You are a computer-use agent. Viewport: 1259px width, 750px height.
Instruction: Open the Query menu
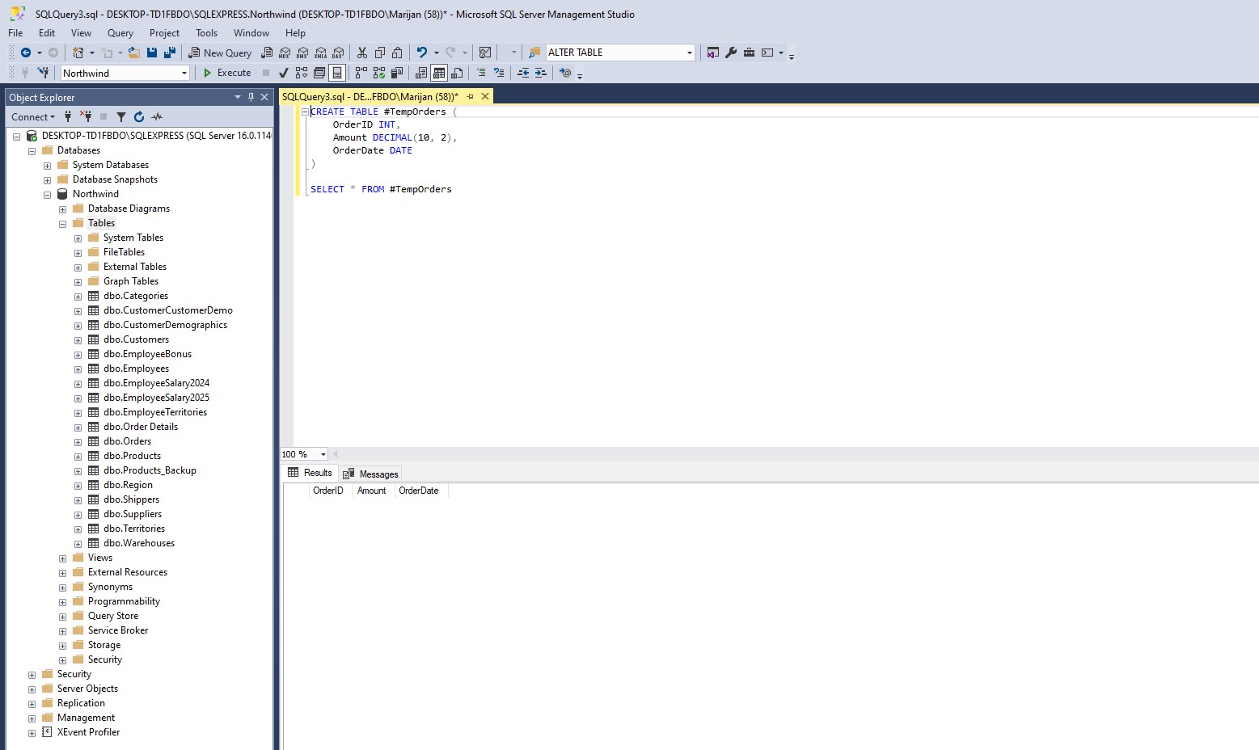coord(120,33)
